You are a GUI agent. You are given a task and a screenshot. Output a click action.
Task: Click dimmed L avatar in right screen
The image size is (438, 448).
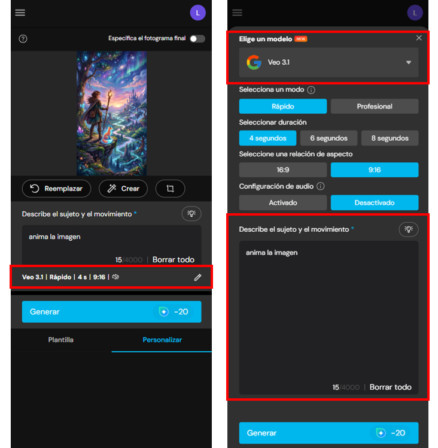click(415, 13)
